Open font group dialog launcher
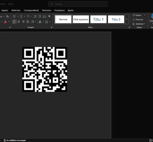 pos(10,27)
